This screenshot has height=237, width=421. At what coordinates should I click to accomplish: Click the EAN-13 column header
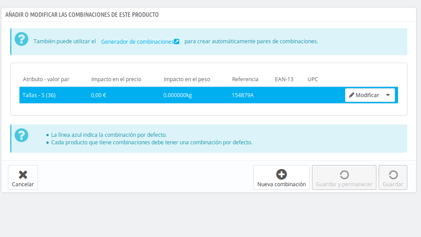[x=284, y=79]
